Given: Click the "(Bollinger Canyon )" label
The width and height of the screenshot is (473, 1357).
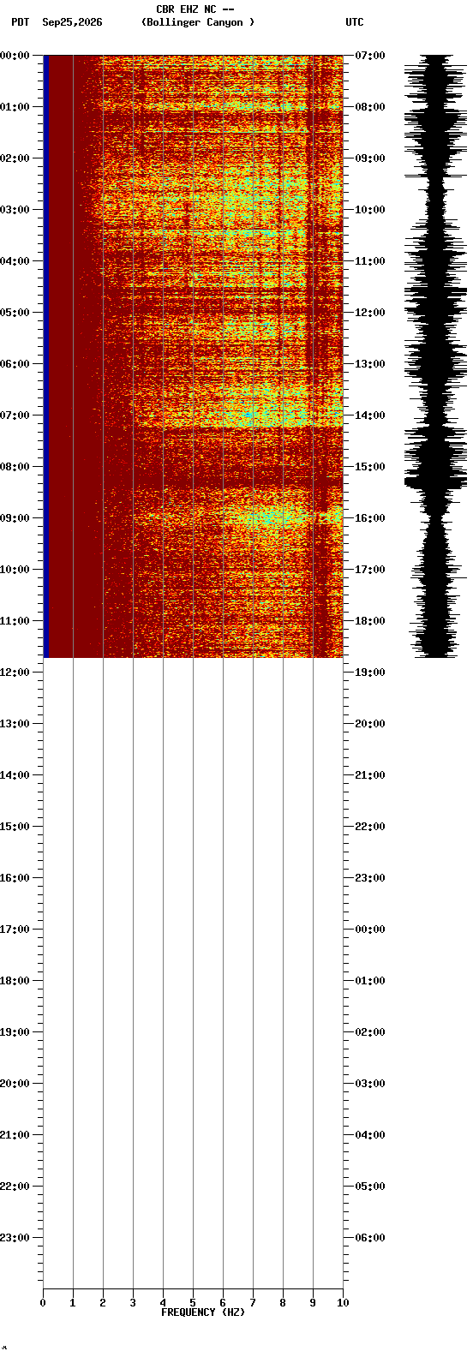Looking at the screenshot, I should (198, 22).
